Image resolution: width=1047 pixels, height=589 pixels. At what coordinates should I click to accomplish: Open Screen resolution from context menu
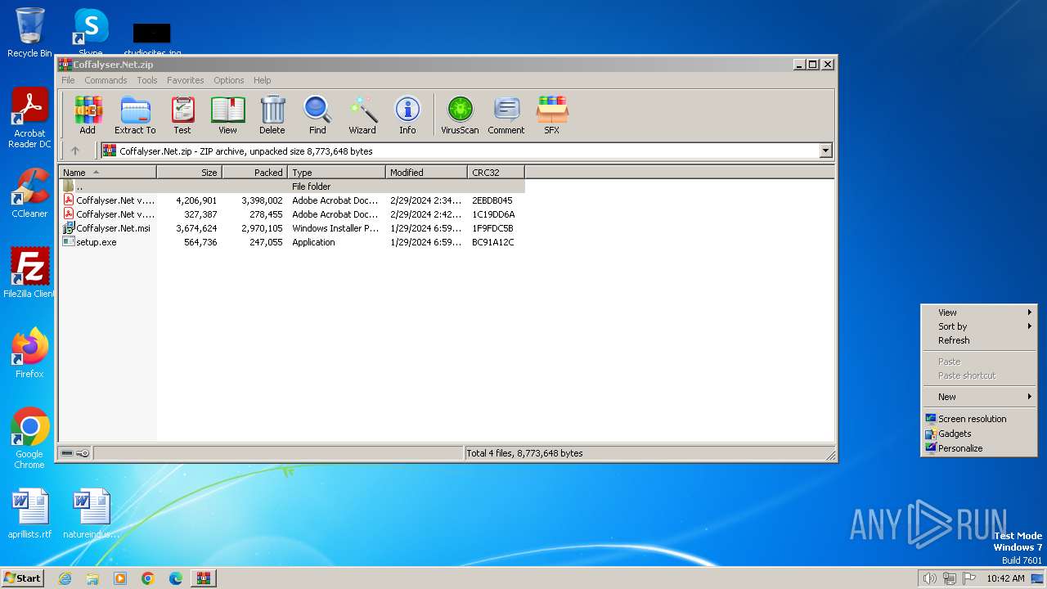pyautogui.click(x=979, y=419)
